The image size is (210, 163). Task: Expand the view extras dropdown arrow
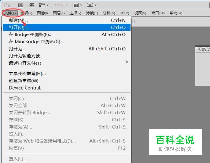48,5
